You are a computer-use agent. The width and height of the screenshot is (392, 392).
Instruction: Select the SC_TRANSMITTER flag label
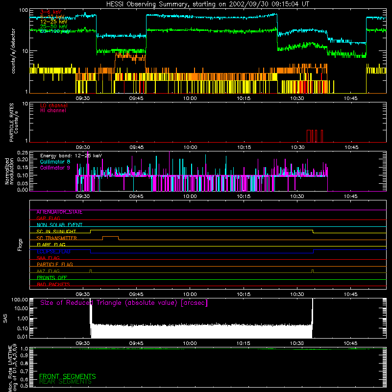tap(57, 238)
